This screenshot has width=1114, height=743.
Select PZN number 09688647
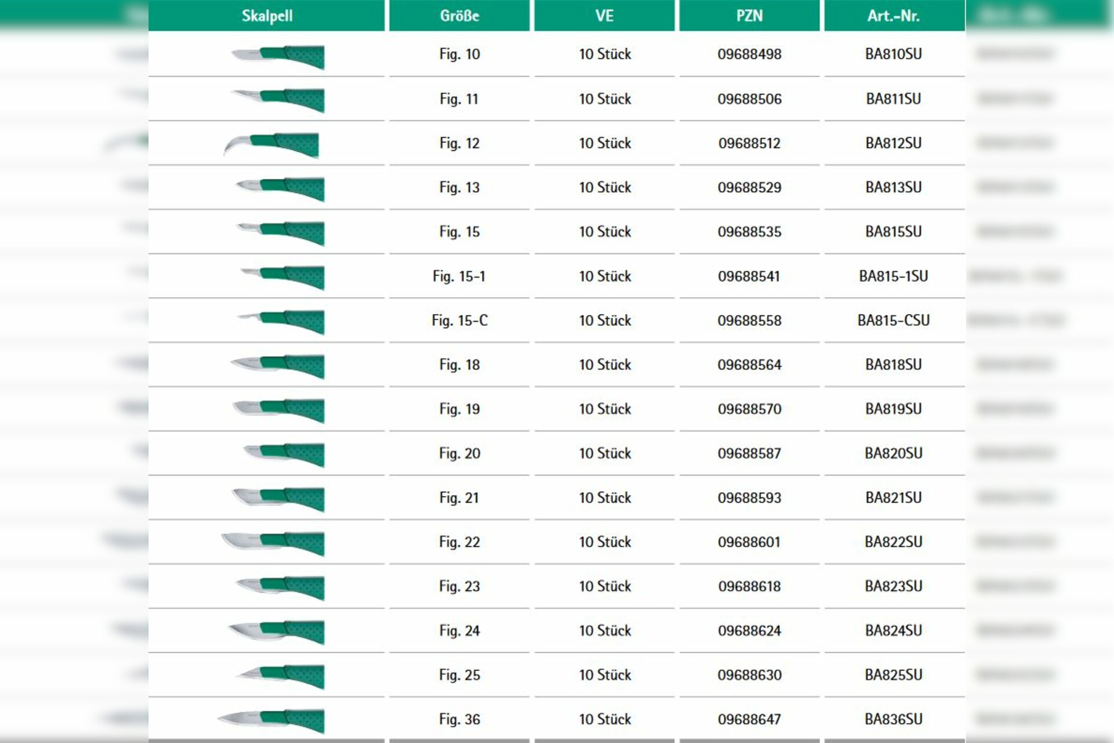tap(750, 719)
